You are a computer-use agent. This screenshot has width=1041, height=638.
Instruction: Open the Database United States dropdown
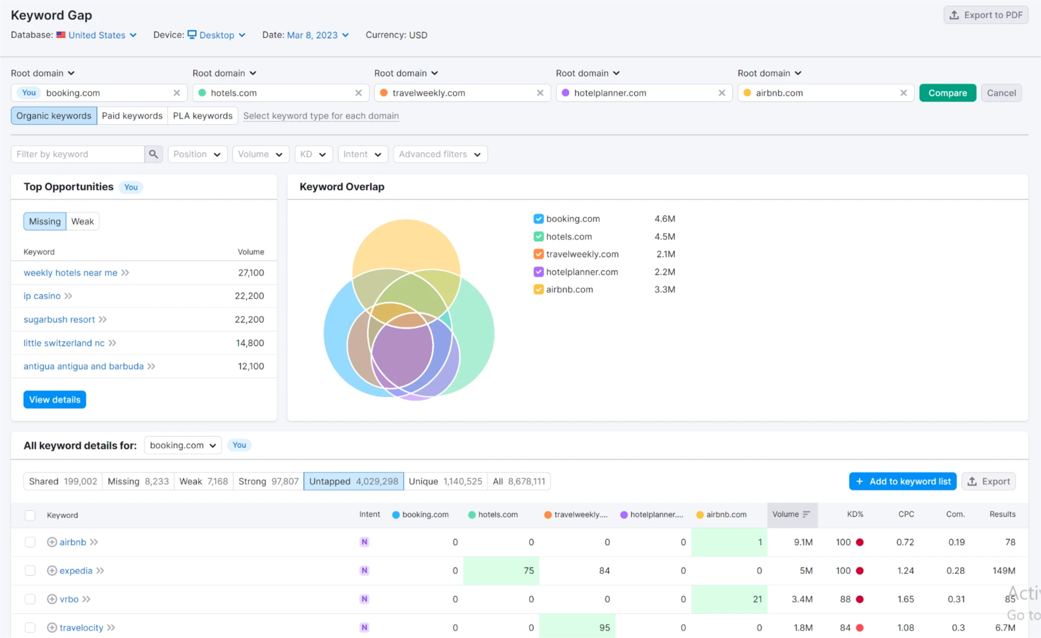[97, 35]
